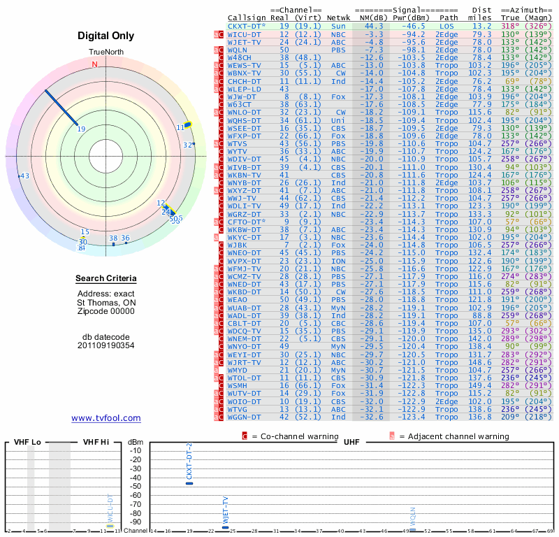
Task: Click the co-channel warning legend icon
Action: point(245,436)
